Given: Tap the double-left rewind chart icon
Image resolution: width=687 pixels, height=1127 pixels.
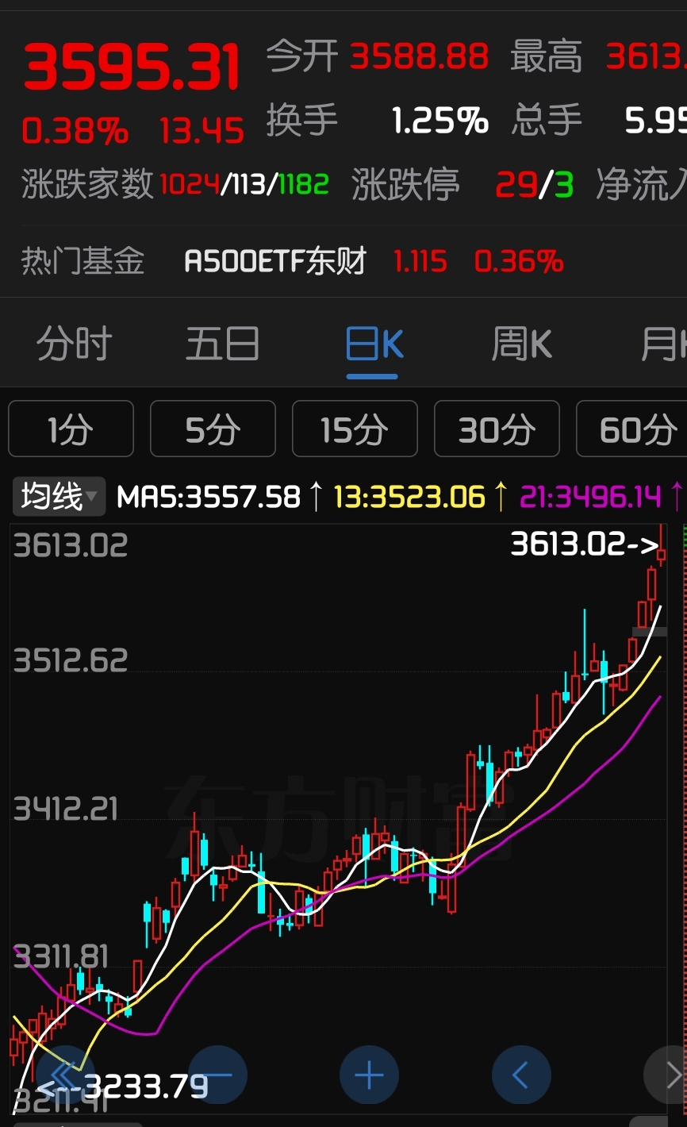Looking at the screenshot, I should click(65, 1075).
